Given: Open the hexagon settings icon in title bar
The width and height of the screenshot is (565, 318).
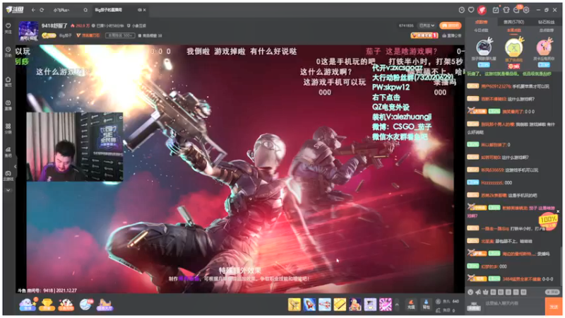Looking at the screenshot, I should [526, 10].
